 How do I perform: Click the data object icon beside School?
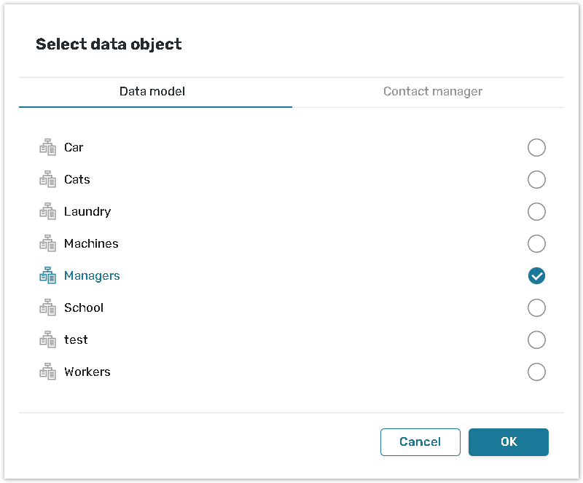[47, 308]
